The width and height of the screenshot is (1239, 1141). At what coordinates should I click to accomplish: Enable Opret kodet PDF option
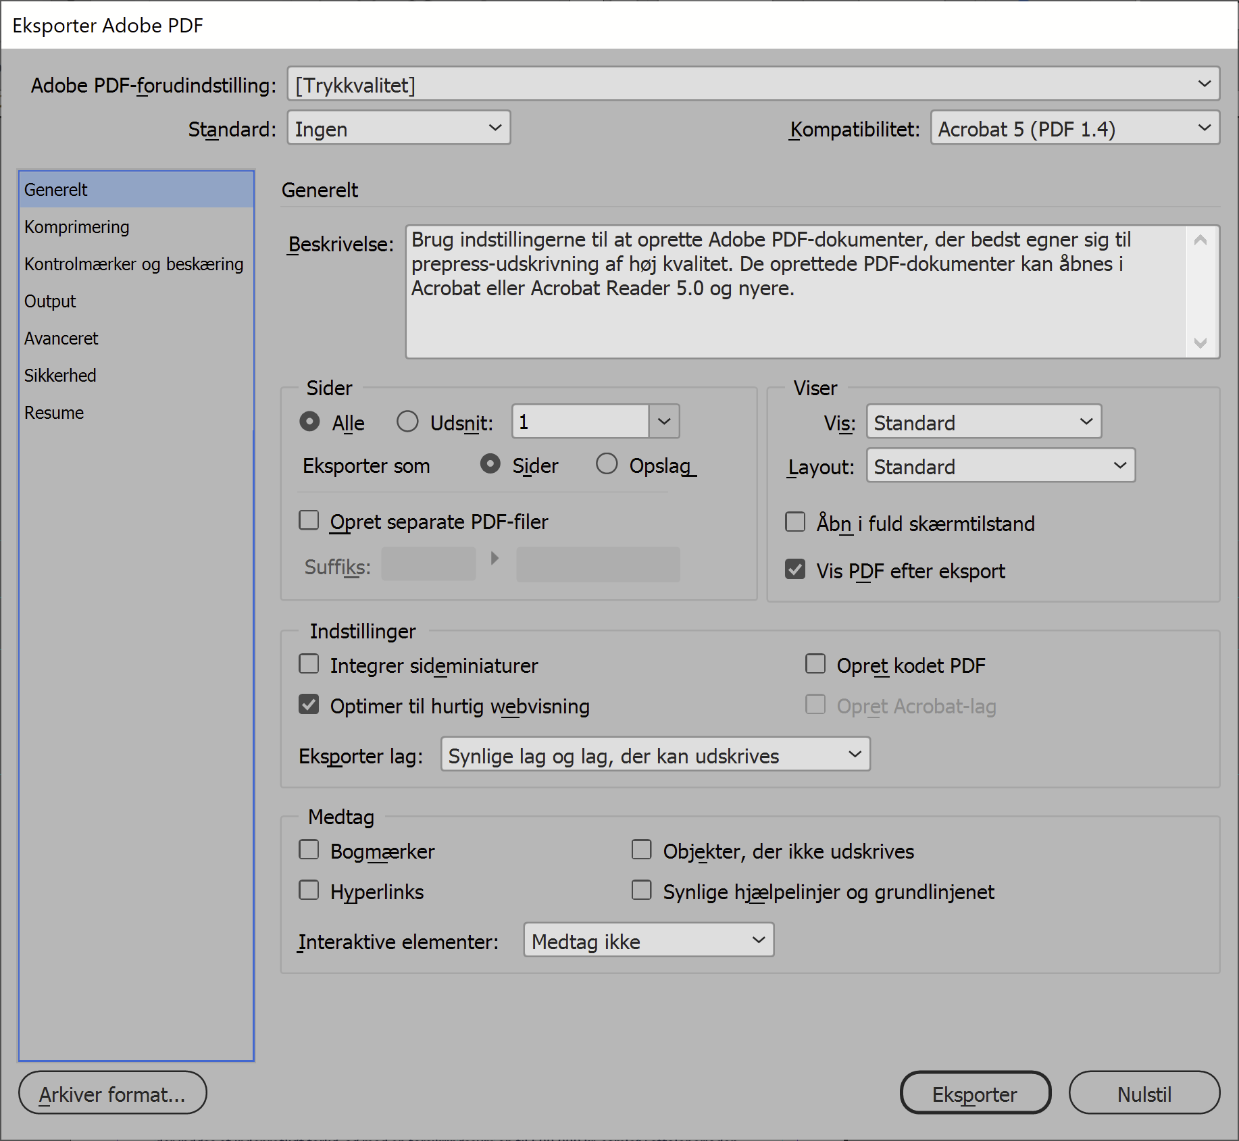click(815, 664)
